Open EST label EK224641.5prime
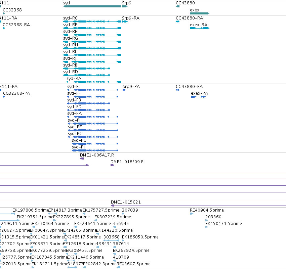Viewport: 286px width, 269px height. (92, 224)
